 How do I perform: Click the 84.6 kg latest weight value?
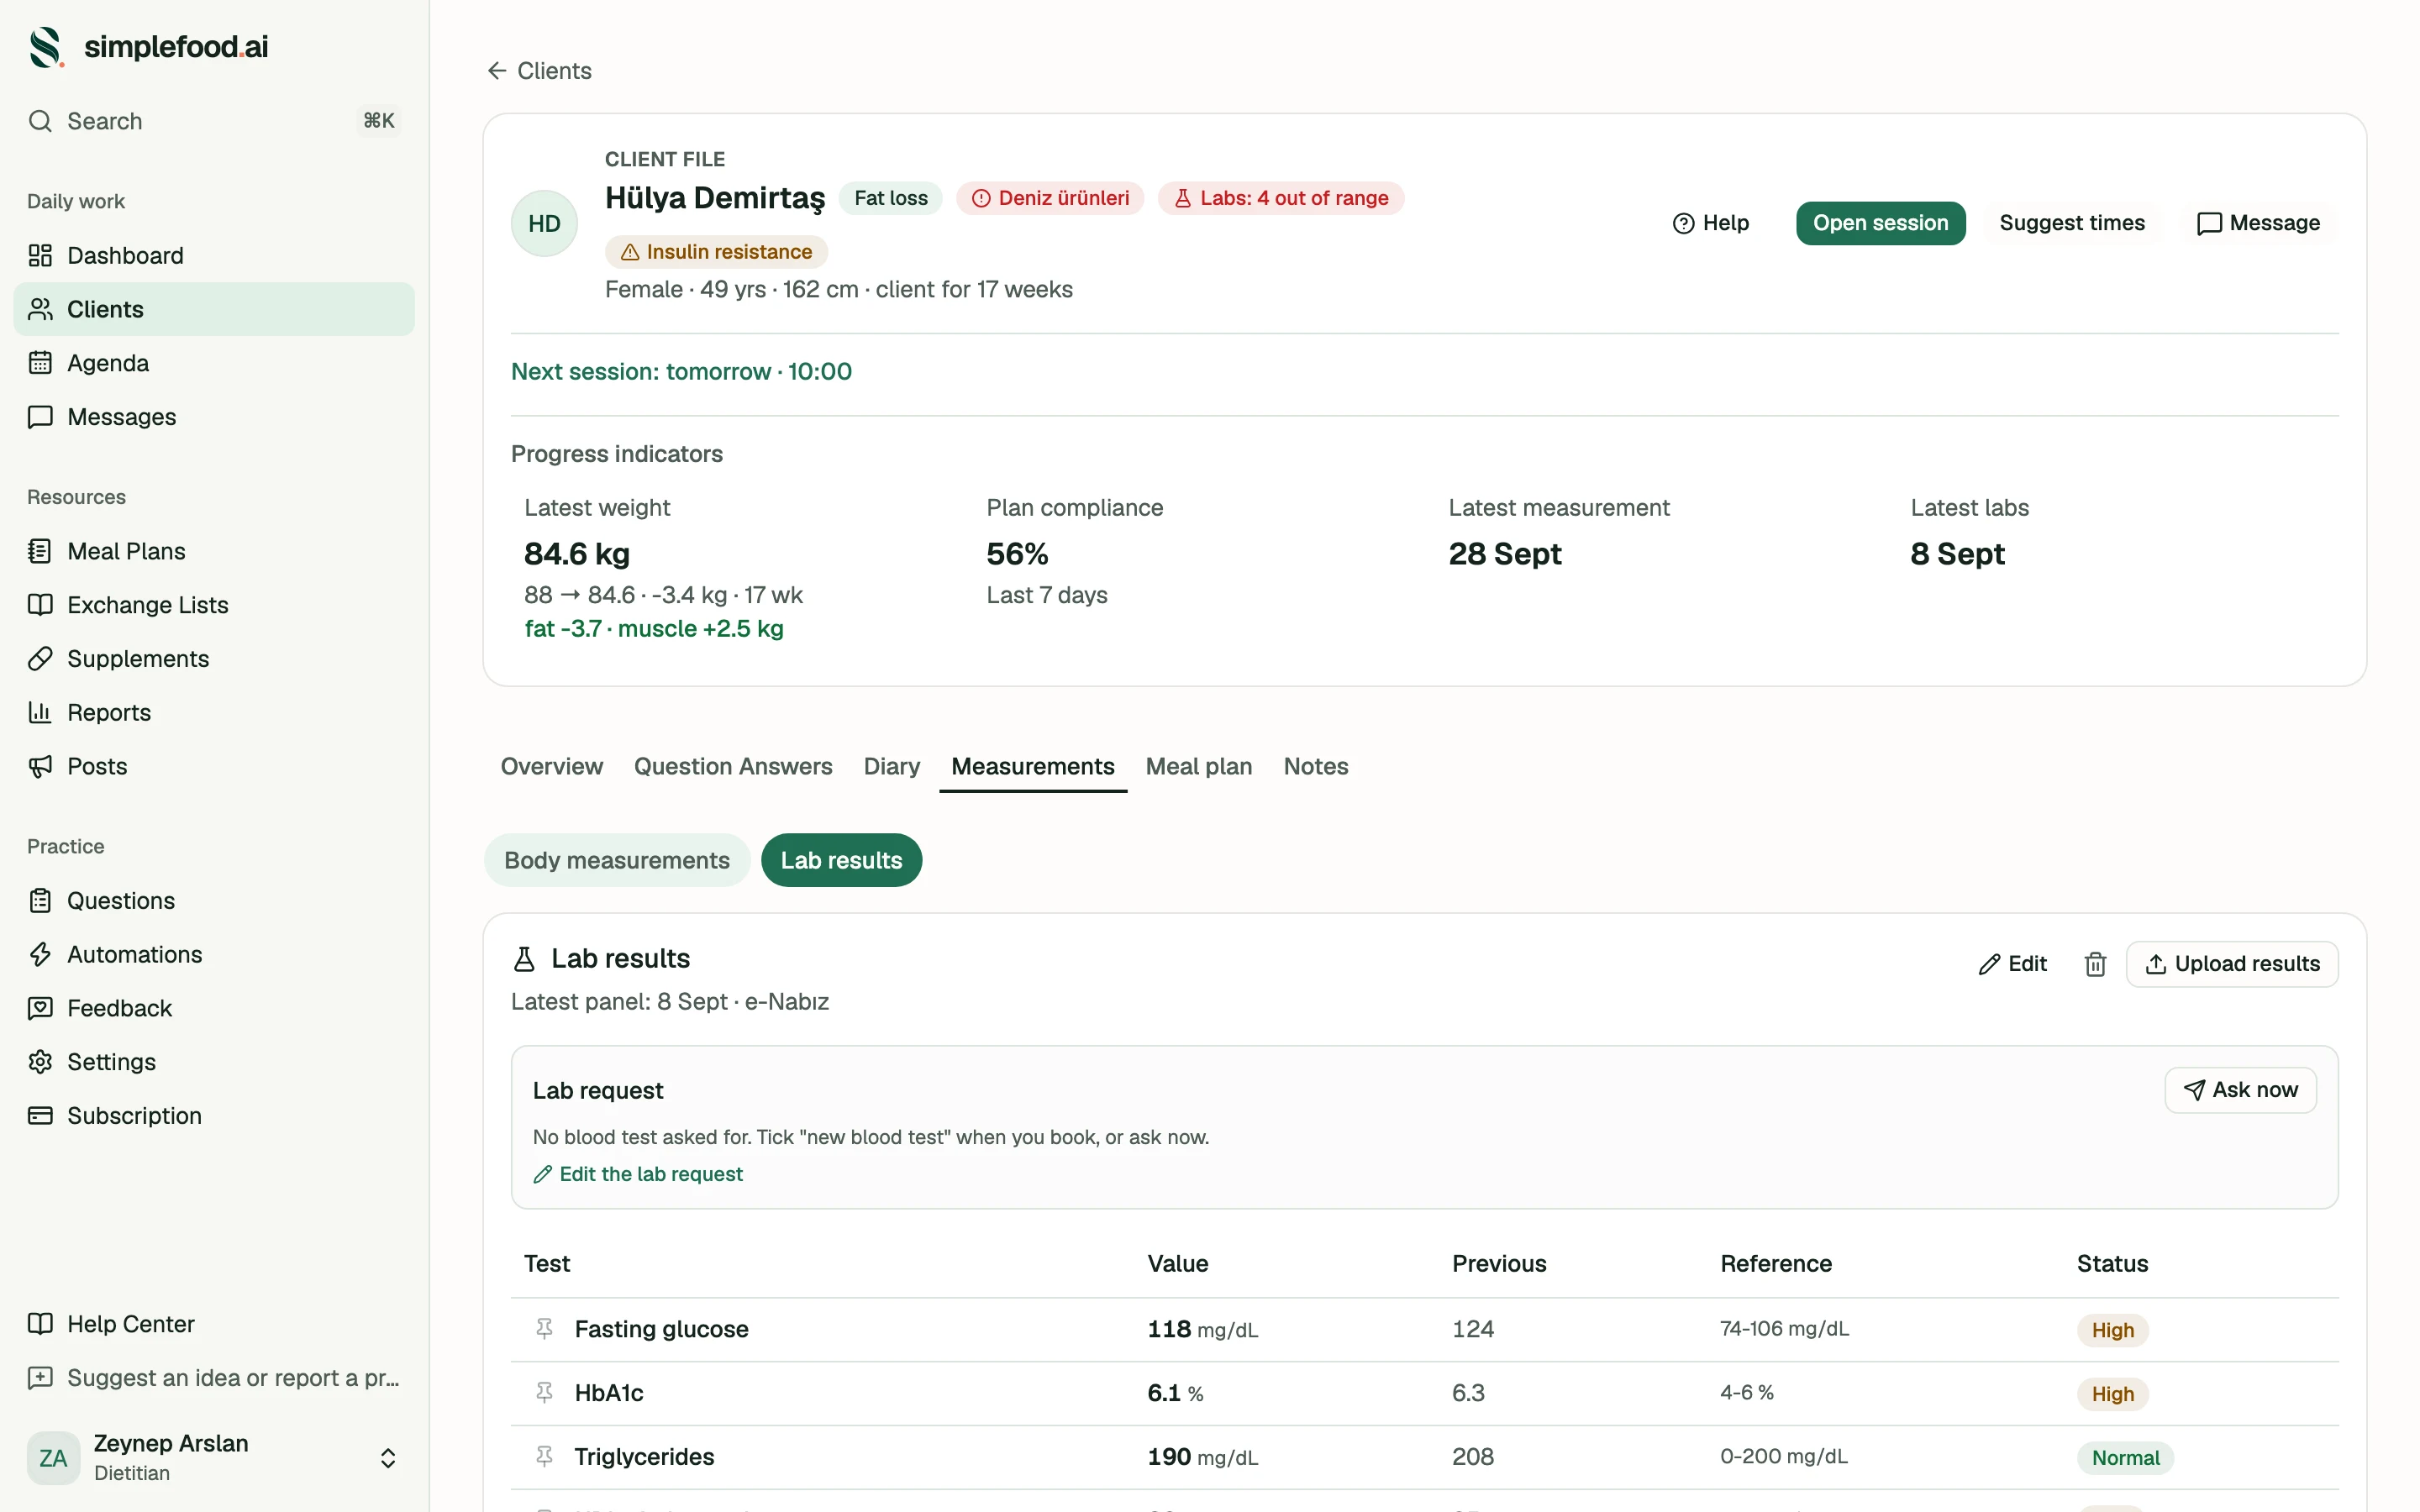click(577, 554)
